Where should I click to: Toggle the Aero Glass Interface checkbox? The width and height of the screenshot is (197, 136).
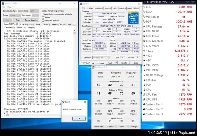pyautogui.click(x=43, y=20)
